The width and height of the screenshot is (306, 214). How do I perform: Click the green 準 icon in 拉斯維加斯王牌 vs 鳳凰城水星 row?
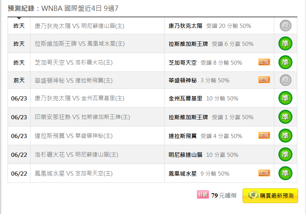point(285,44)
